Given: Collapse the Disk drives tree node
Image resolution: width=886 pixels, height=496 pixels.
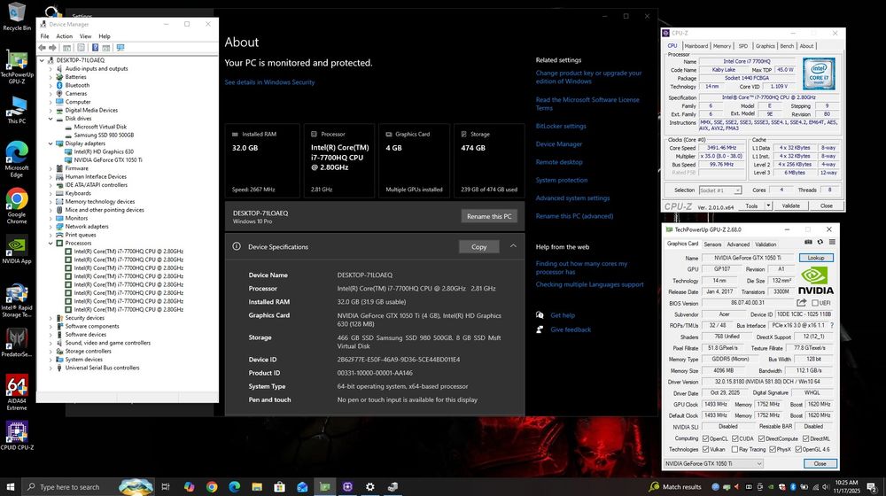Looking at the screenshot, I should [51, 119].
